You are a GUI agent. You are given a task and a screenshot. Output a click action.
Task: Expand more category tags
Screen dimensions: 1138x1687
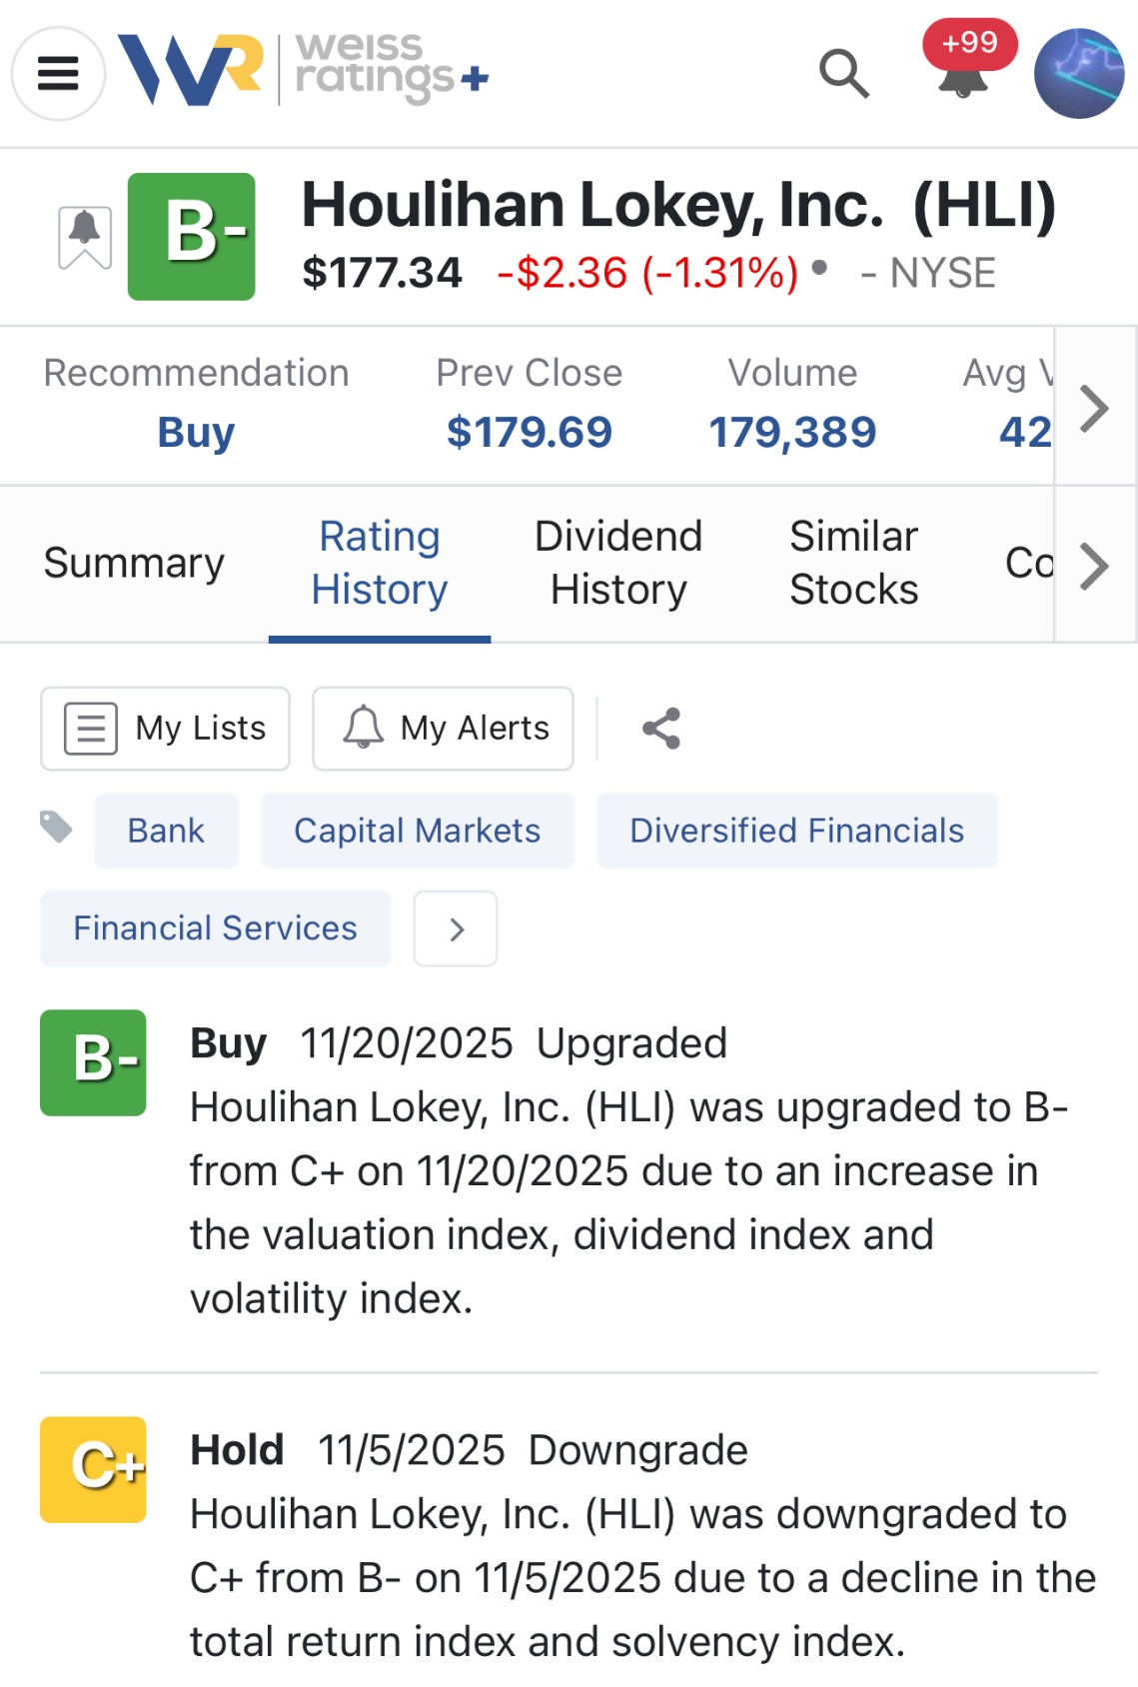(x=456, y=928)
